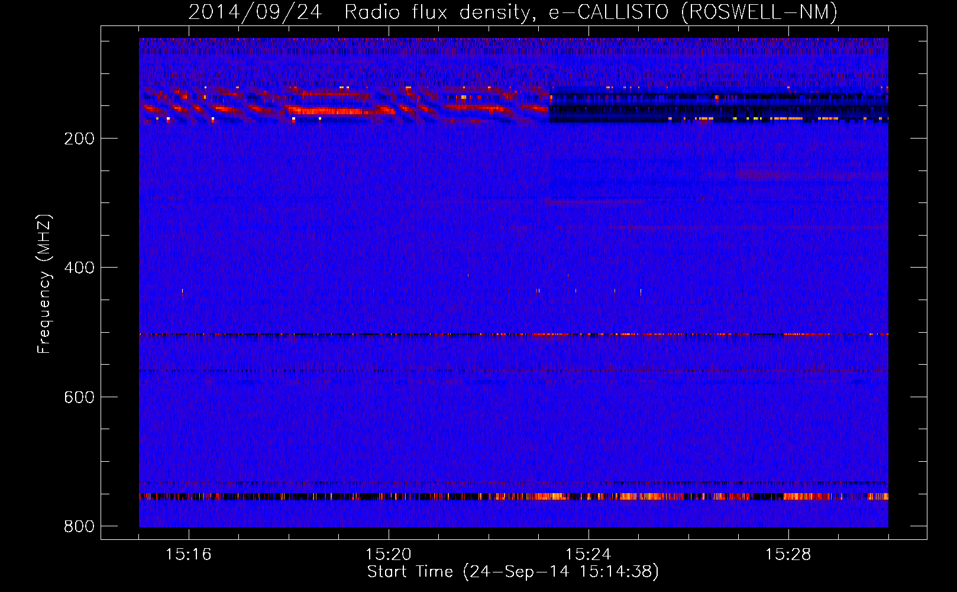Click the plot title 'Radio flux density, e-CALLISTO (ROSWELL-NM)'
This screenshot has width=957, height=592.
(x=590, y=12)
